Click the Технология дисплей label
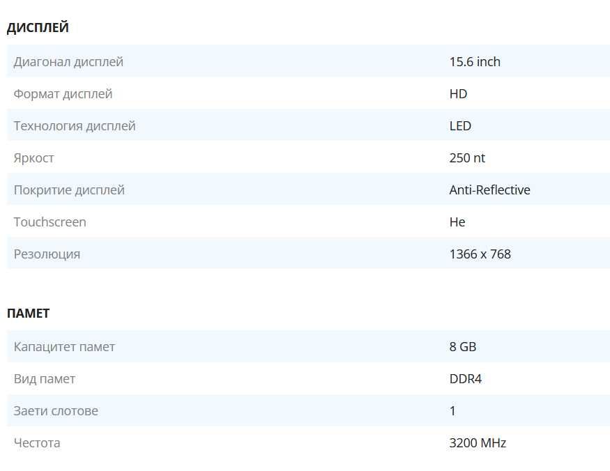The image size is (610, 471). coord(75,126)
